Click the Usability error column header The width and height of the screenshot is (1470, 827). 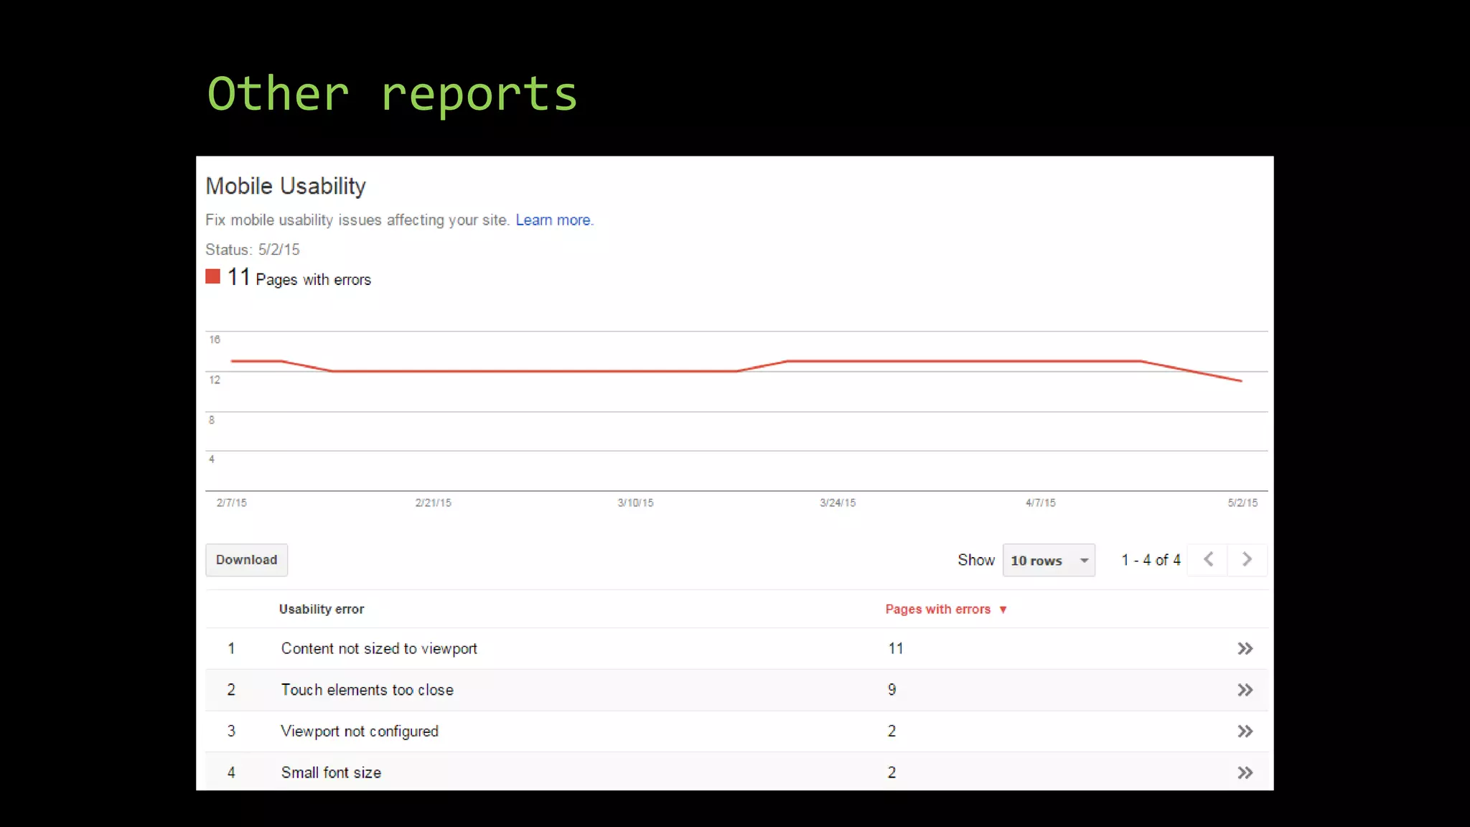322,609
